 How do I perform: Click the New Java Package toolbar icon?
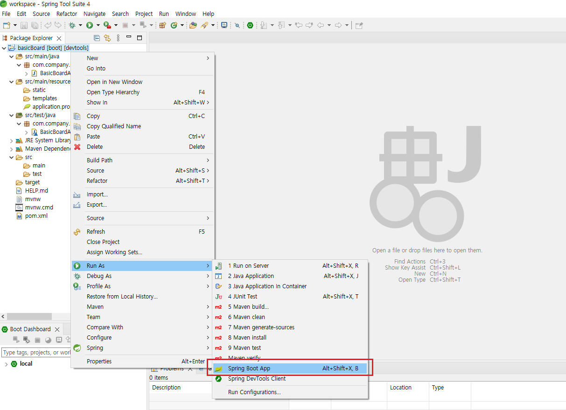pos(163,25)
